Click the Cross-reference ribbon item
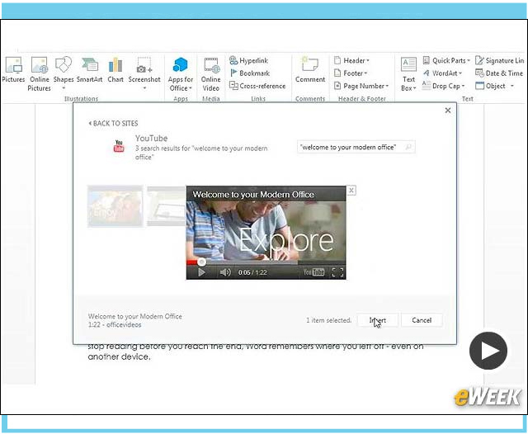528x434 pixels. (x=258, y=86)
